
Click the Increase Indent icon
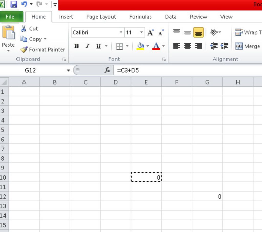225,46
